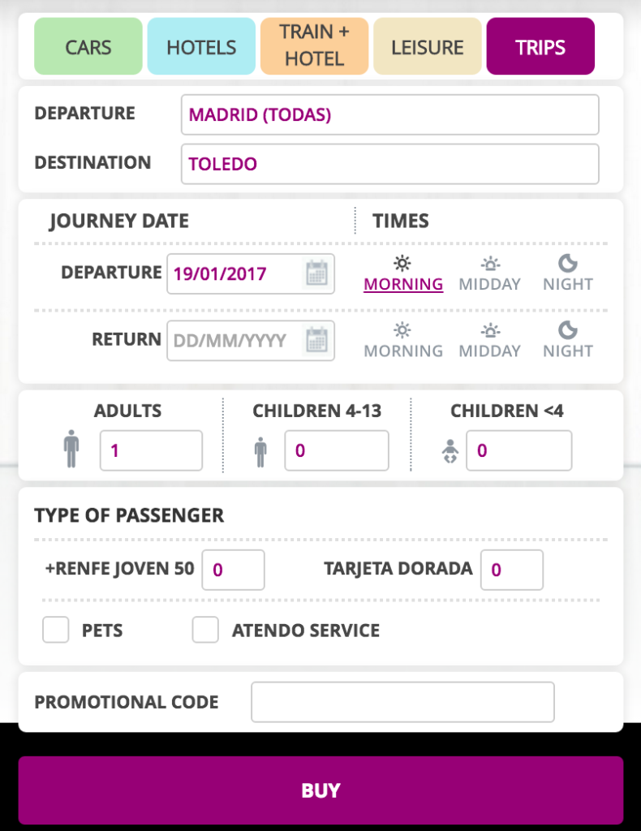Screen dimensions: 641x831
Task: Open the Adults passenger count box
Action: [x=151, y=450]
